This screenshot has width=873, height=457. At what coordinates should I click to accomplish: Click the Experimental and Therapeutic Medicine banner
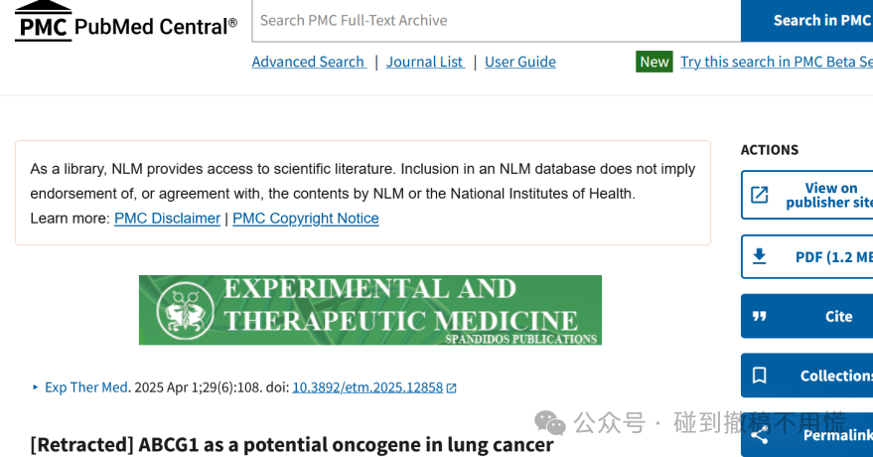coord(370,310)
